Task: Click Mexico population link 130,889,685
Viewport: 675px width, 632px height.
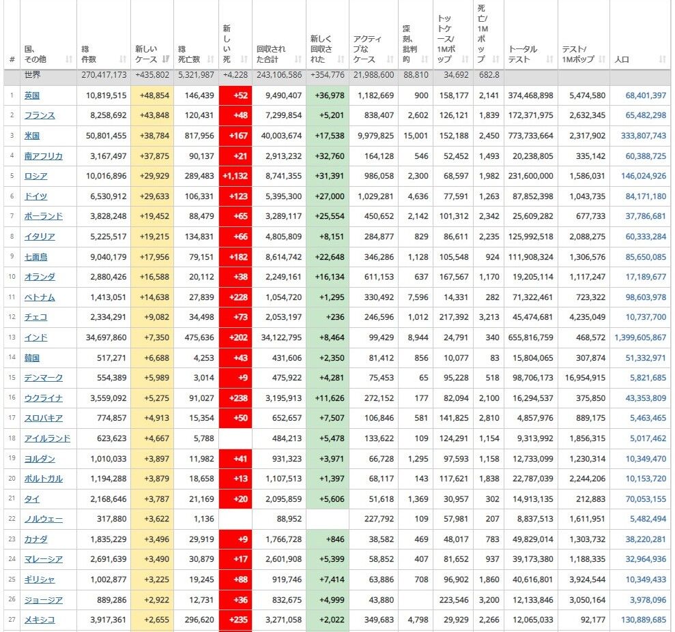Action: [644, 620]
